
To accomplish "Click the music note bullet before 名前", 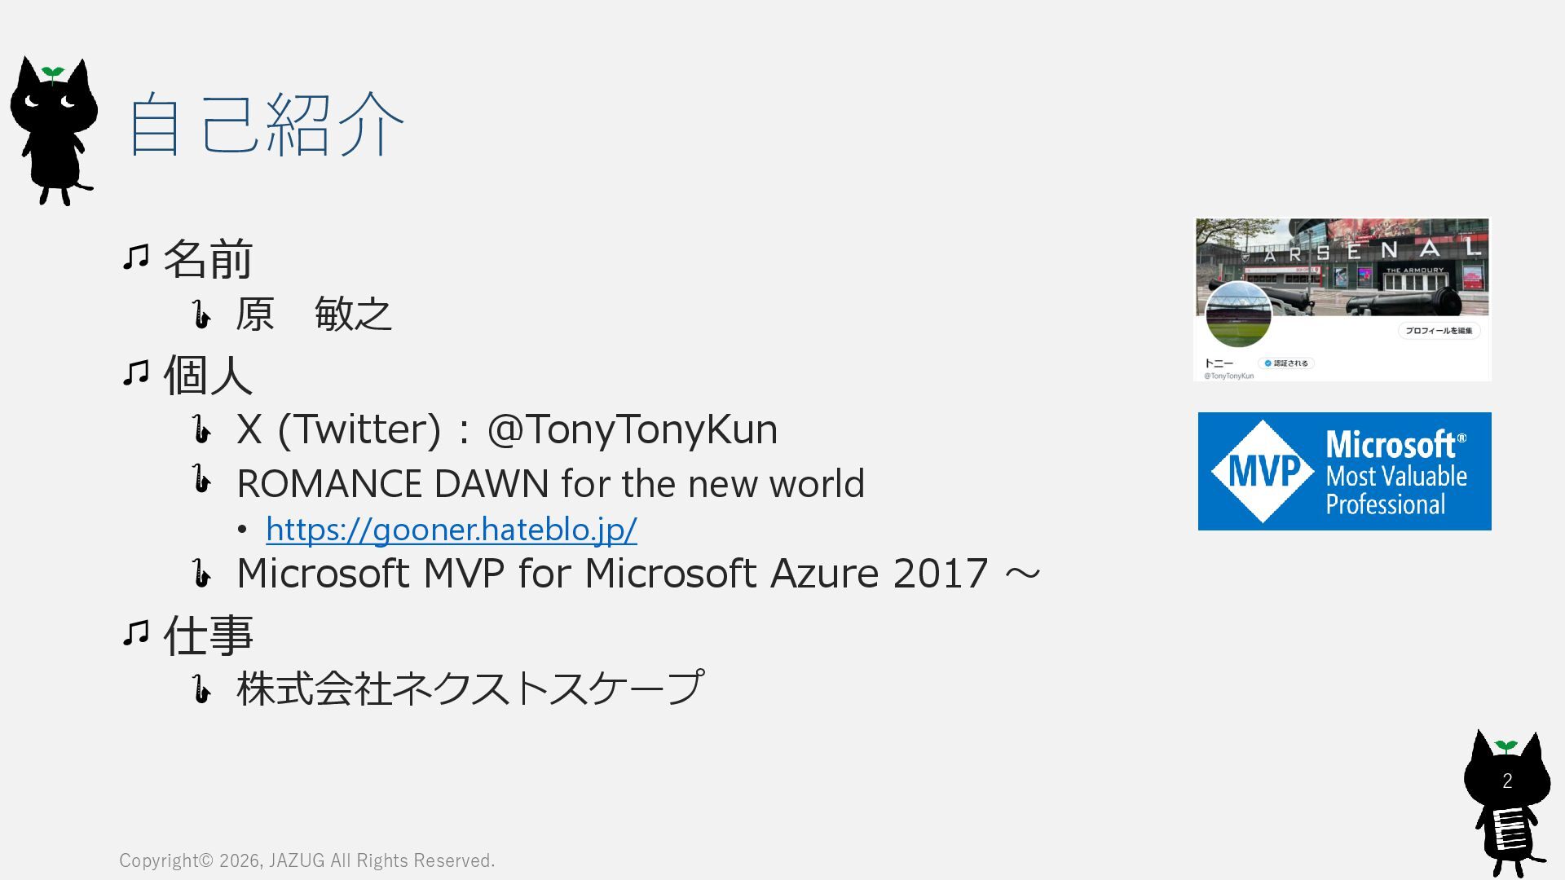I will coord(136,257).
